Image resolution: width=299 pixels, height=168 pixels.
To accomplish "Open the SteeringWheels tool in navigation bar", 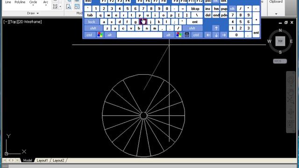I will 291,80.
